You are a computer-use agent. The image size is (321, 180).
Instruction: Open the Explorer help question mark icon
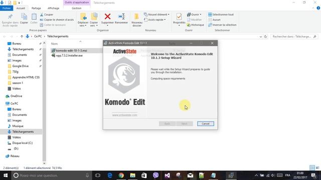318,8
